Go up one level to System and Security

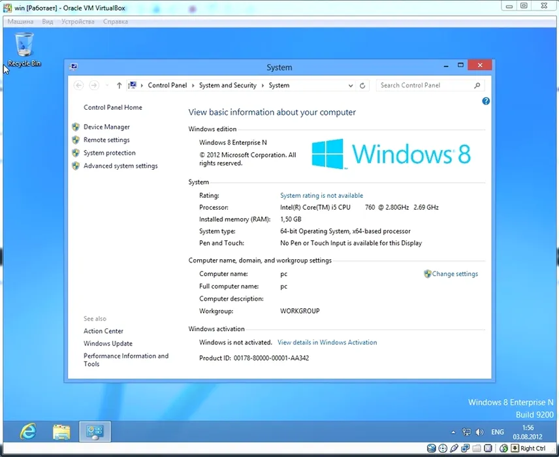point(119,86)
